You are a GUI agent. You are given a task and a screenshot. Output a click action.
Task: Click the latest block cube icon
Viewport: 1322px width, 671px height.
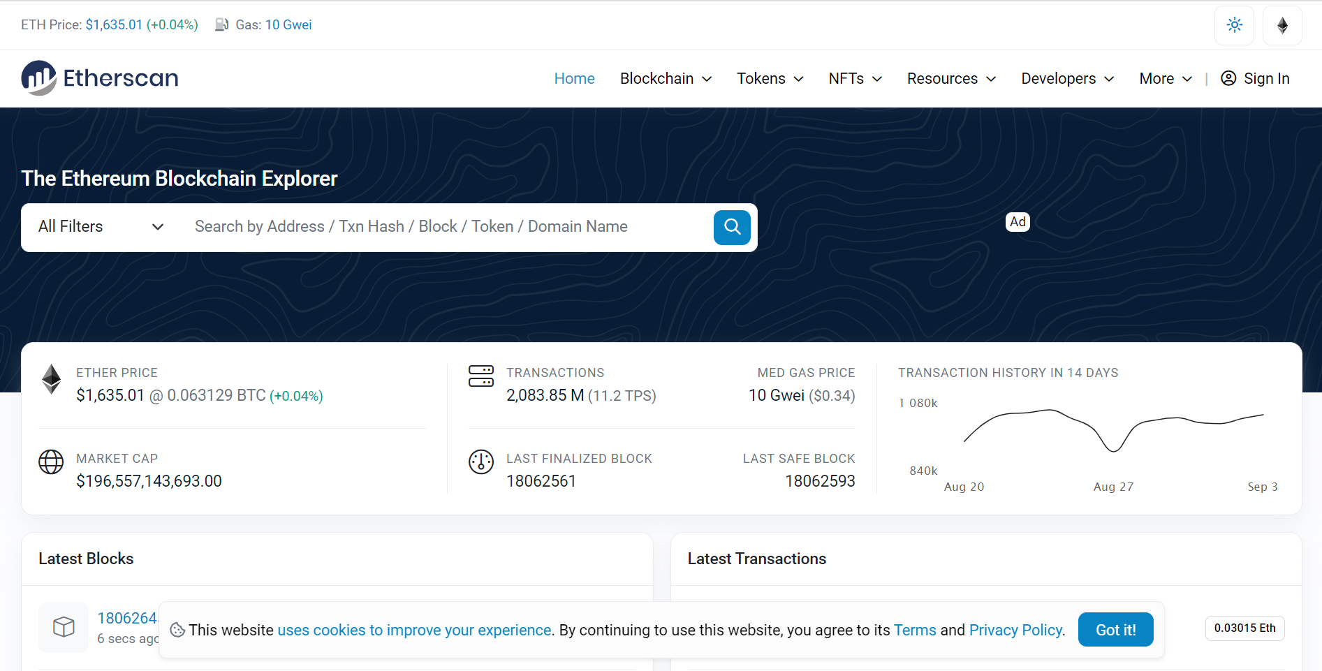coord(64,627)
